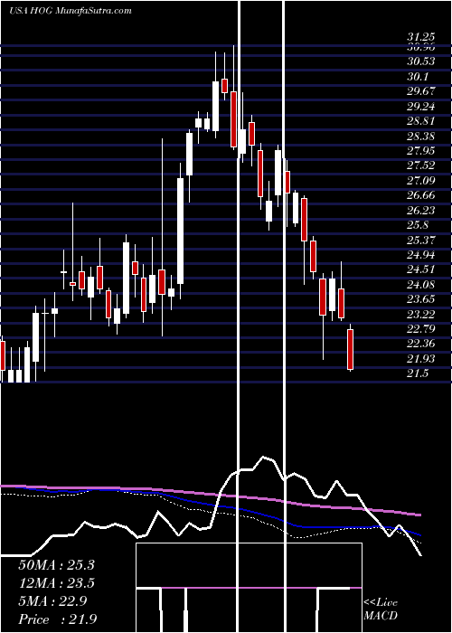Click the 23.65 price axis label
The width and height of the screenshot is (452, 633).
pos(421,300)
